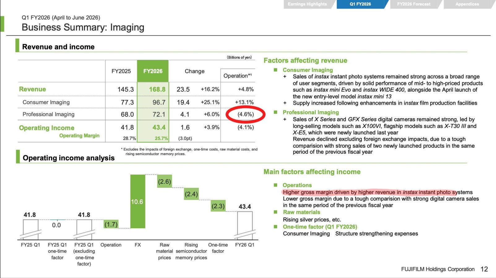Click the +13.1% operation change value
This screenshot has width=496, height=278.
point(244,102)
